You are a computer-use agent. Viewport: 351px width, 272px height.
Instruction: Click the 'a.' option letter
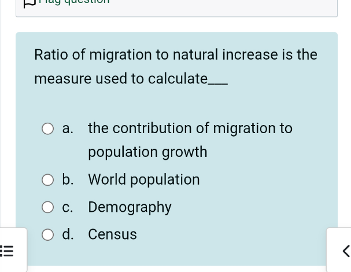(x=68, y=128)
